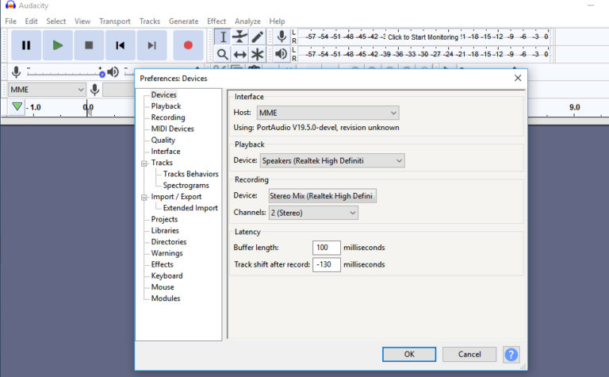
Task: Collapse the Tracks tree node
Action: pos(144,163)
